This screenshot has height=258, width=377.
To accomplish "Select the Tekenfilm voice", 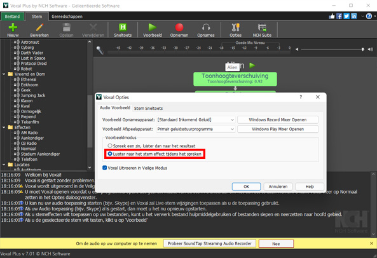I will (30, 122).
